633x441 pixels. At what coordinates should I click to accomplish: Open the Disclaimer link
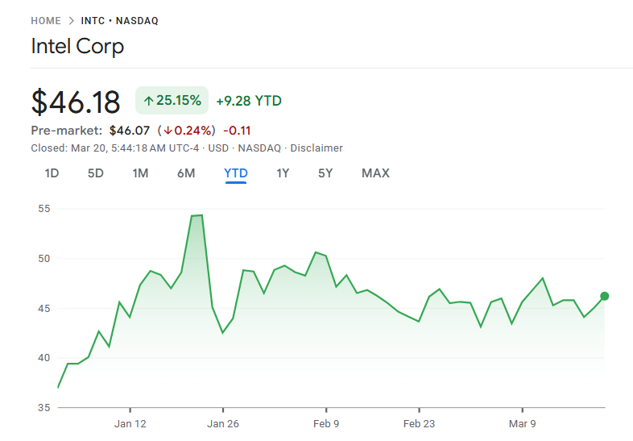pos(316,148)
